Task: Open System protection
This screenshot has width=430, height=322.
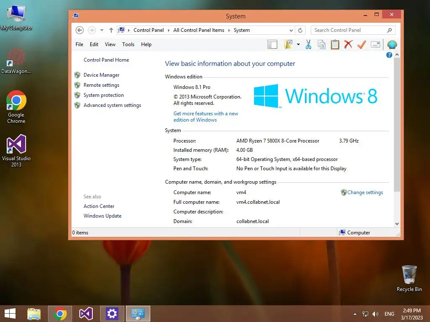Action: tap(104, 95)
